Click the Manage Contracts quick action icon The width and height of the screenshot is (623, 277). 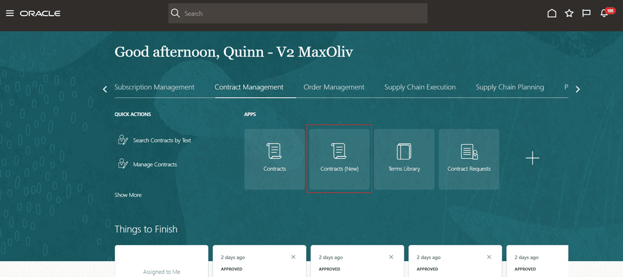(x=123, y=164)
